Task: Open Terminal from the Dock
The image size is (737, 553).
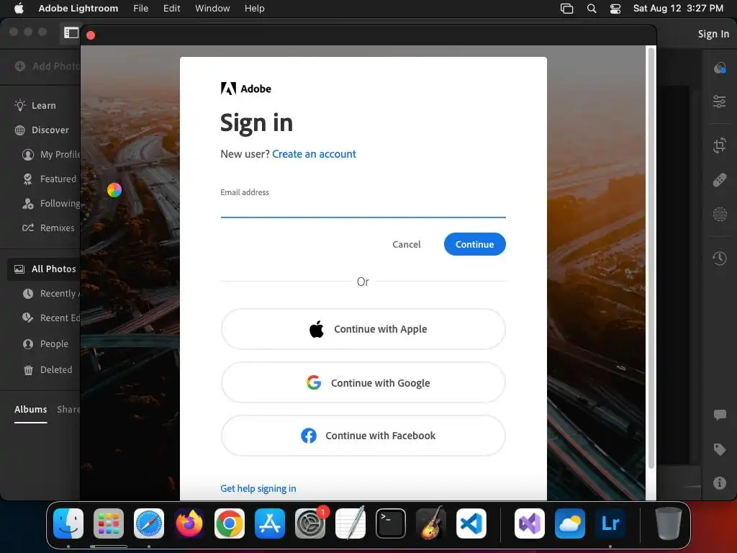Action: pos(391,523)
